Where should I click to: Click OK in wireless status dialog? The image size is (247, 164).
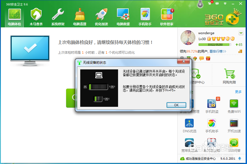pyautogui.click(x=176, y=105)
